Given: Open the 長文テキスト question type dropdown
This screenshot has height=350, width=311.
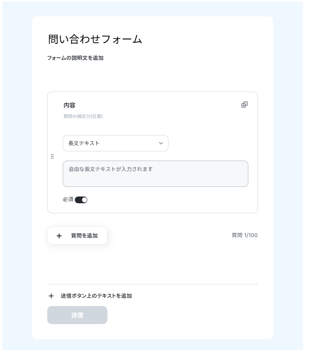Looking at the screenshot, I should tap(115, 143).
